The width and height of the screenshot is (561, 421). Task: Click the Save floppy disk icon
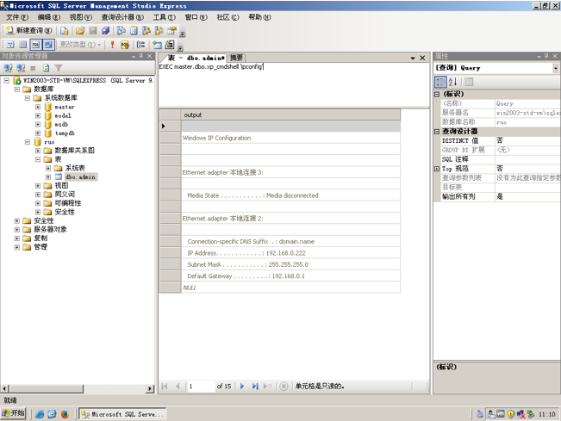point(93,31)
